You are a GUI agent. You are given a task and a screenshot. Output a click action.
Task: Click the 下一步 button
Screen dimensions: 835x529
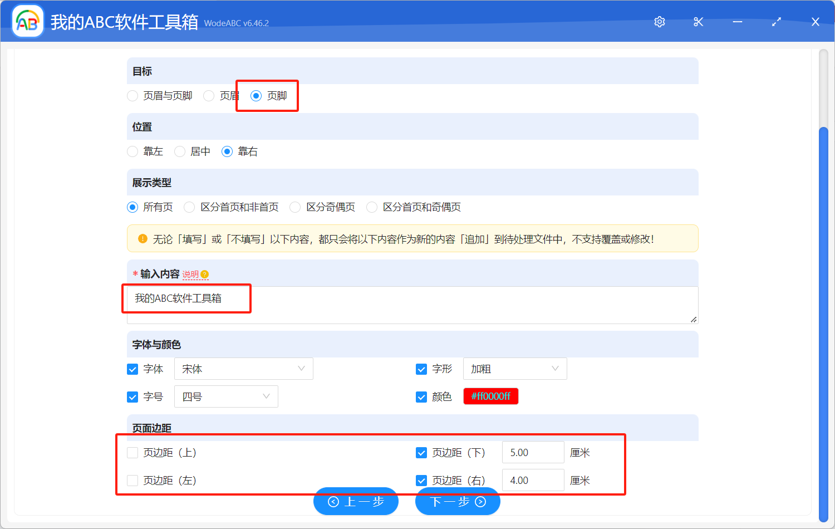(x=458, y=501)
